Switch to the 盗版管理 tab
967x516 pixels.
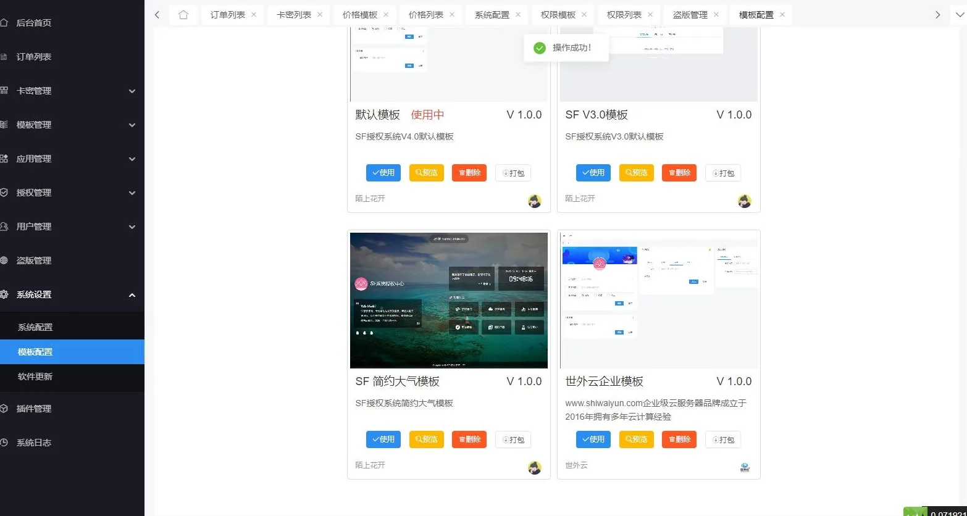[690, 14]
